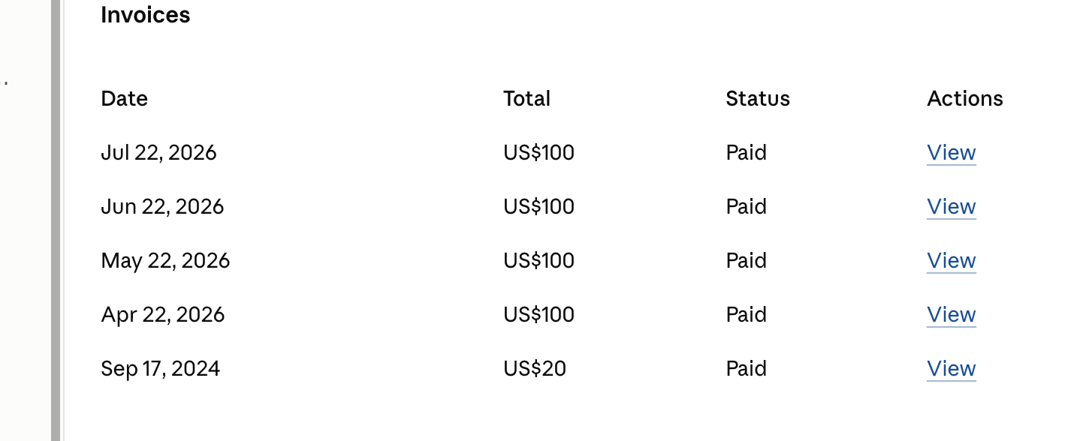Click the gray vertical scrollbar on left
The width and height of the screenshot is (1086, 441).
pos(56,220)
